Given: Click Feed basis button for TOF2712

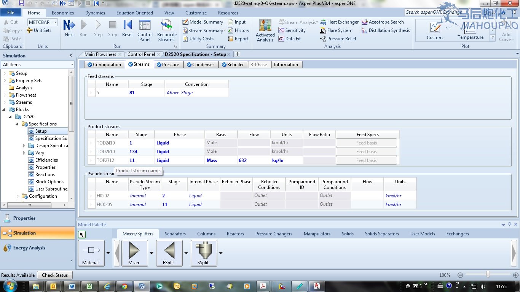Looking at the screenshot, I should pyautogui.click(x=366, y=160).
